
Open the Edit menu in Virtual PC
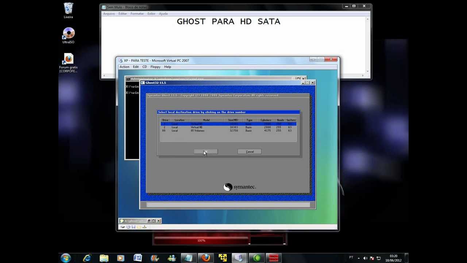(136, 67)
